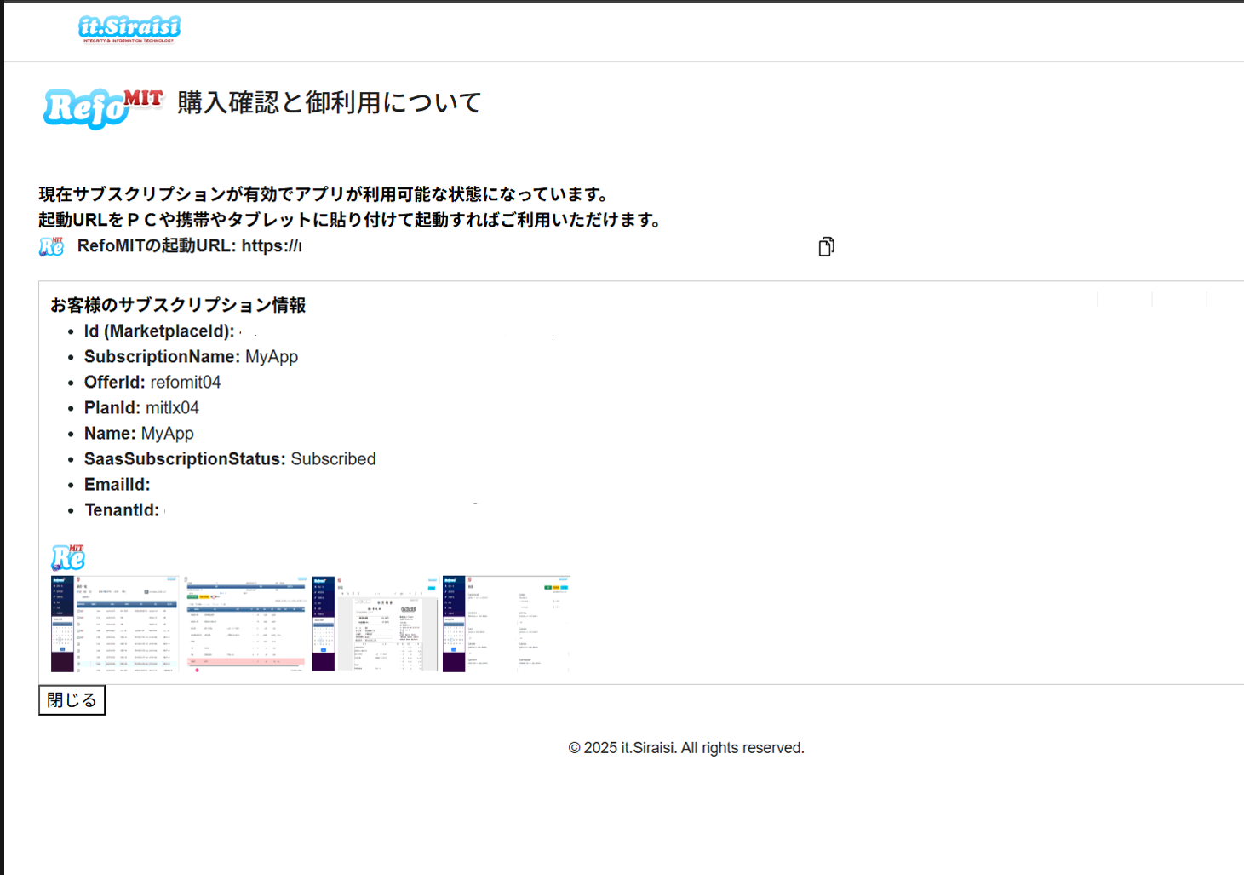Click small Re icon beside the launch URL label
This screenshot has width=1244, height=875.
click(52, 247)
